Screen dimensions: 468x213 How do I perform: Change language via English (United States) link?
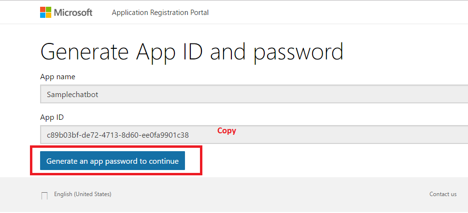coord(83,194)
